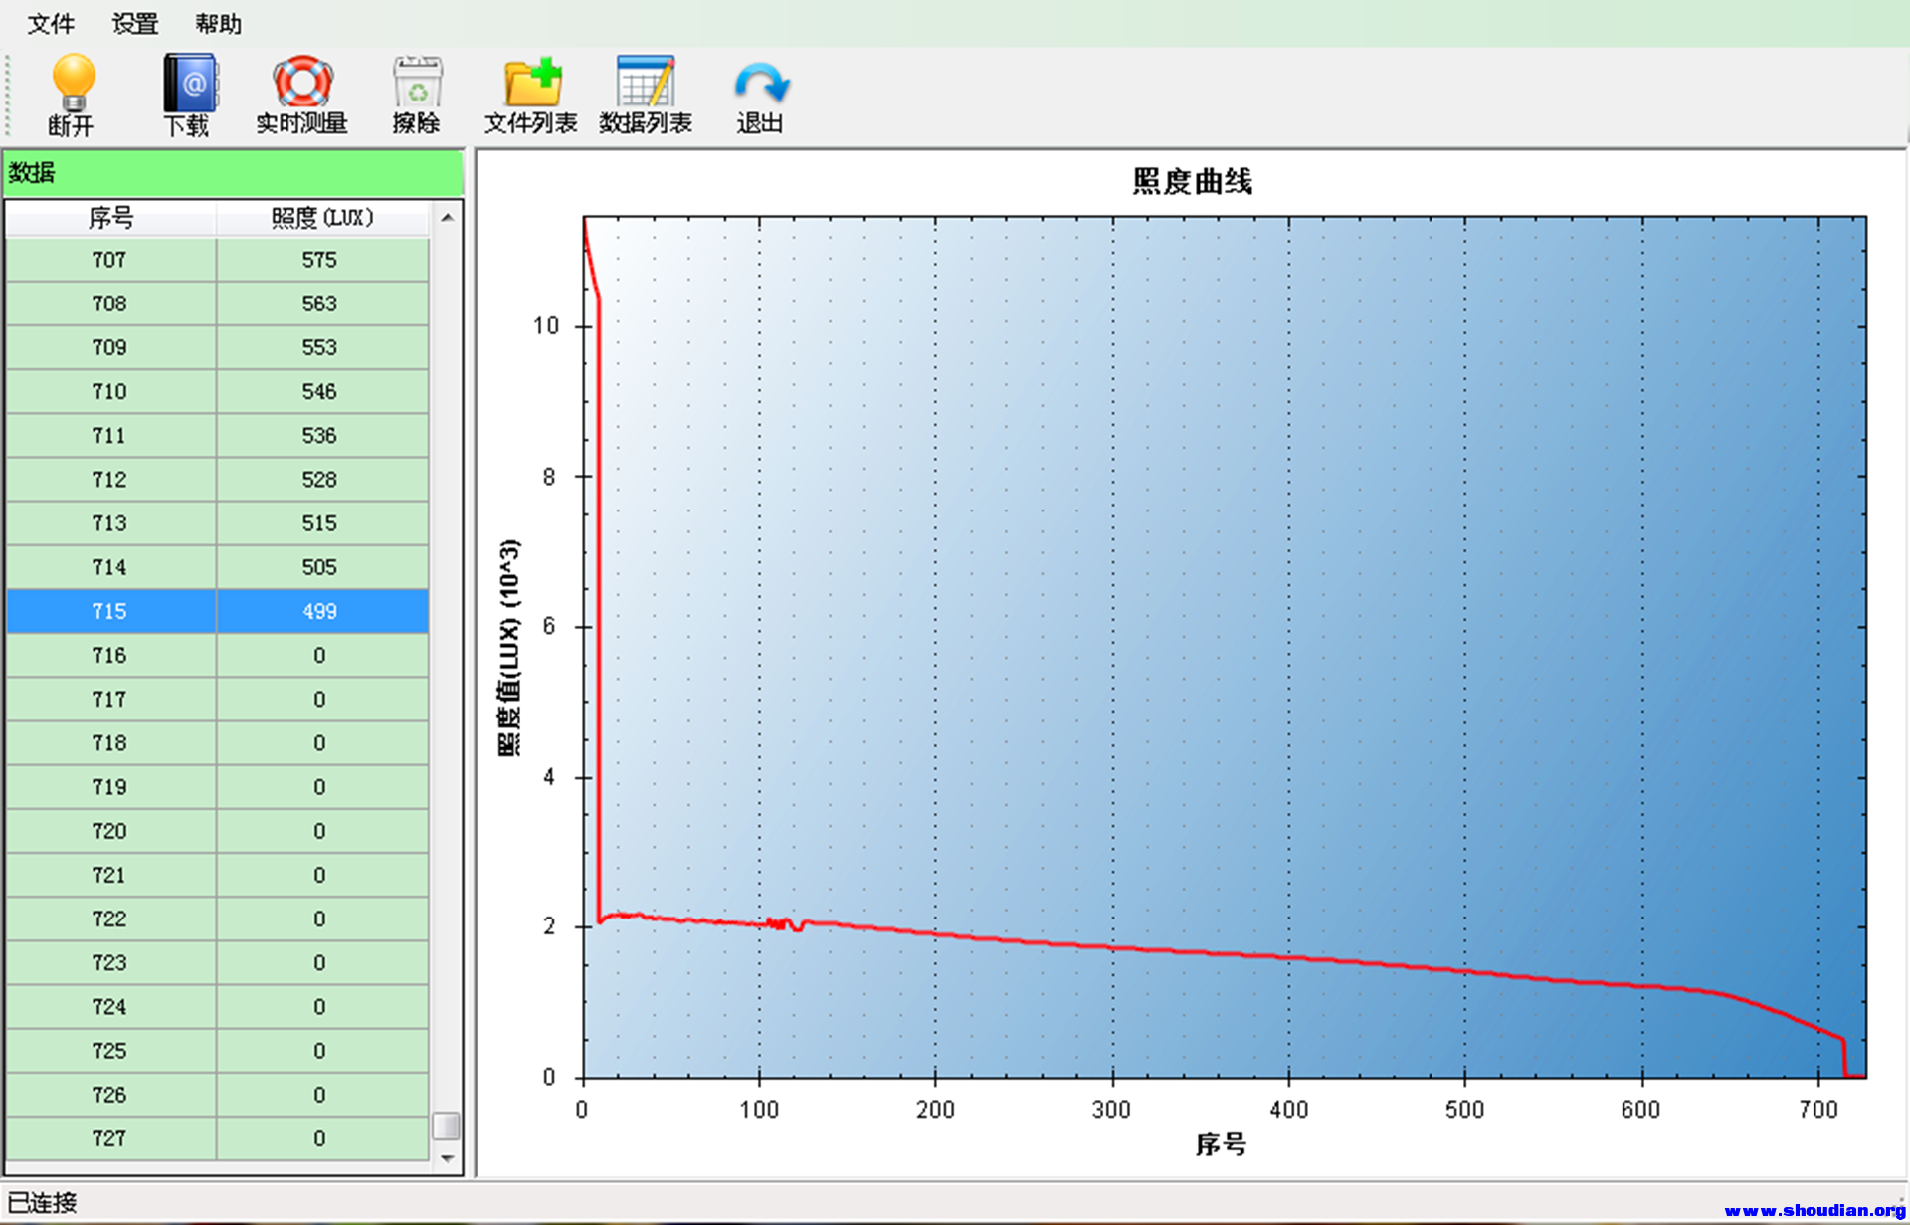Select row 727 in the data table
Viewport: 1910px width, 1225px height.
(x=218, y=1138)
